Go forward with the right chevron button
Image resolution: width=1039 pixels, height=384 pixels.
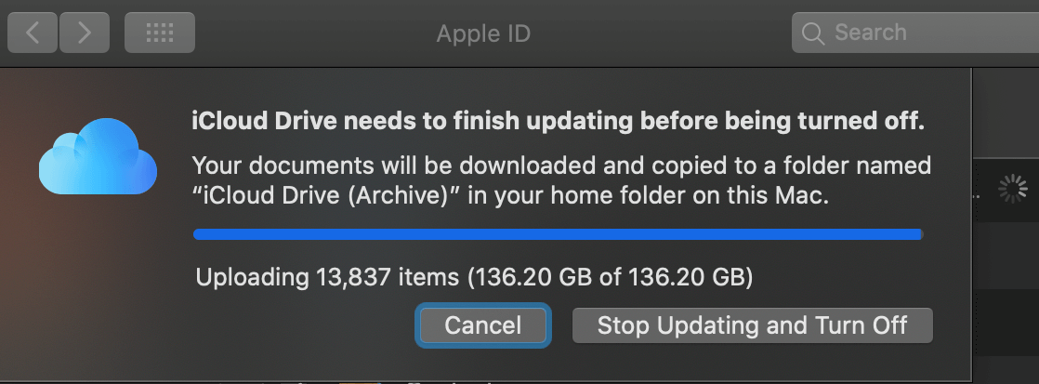click(x=85, y=33)
